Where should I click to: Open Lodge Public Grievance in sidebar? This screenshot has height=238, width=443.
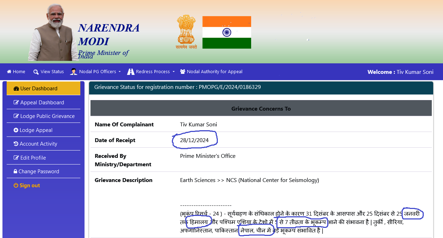click(47, 116)
